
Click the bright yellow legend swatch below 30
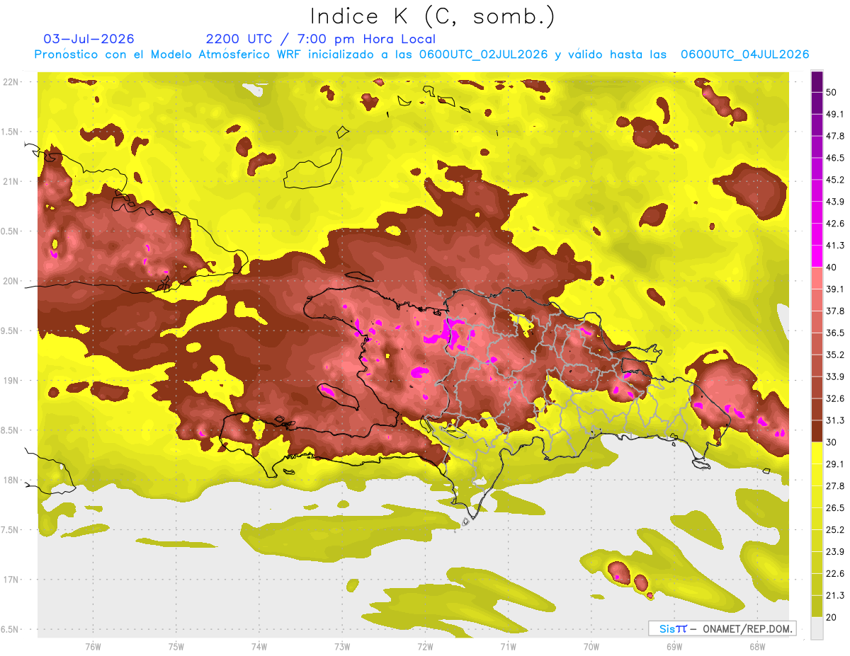[x=817, y=453]
